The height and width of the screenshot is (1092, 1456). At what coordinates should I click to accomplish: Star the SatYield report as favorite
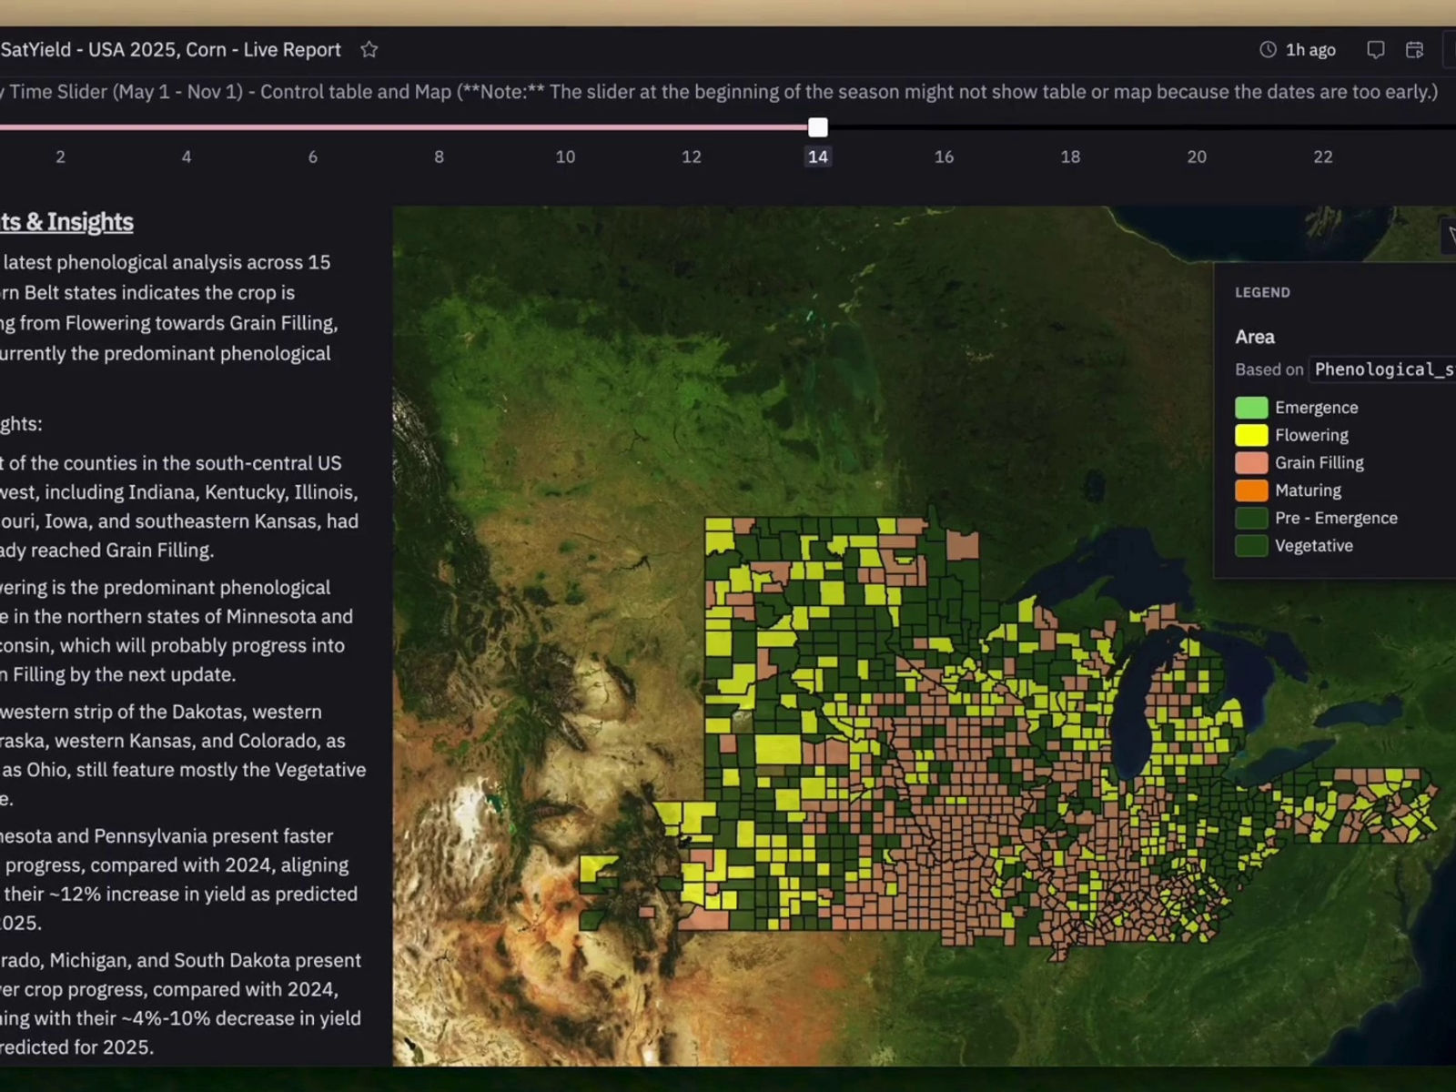369,50
